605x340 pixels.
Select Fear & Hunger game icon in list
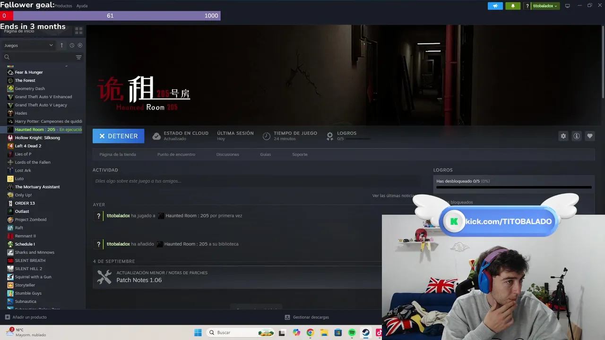[10, 72]
